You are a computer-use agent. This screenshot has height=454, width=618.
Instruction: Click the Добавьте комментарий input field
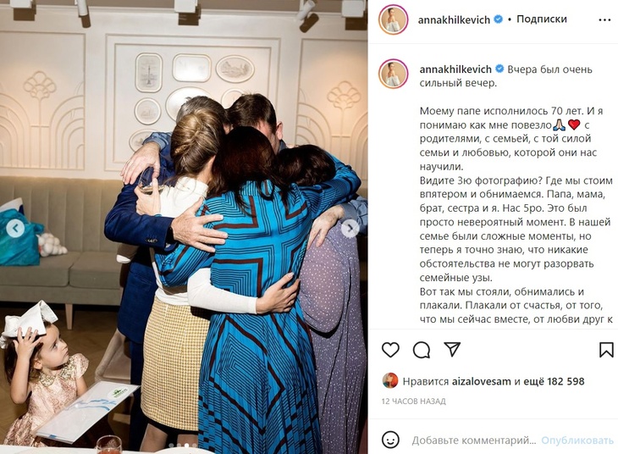click(474, 440)
